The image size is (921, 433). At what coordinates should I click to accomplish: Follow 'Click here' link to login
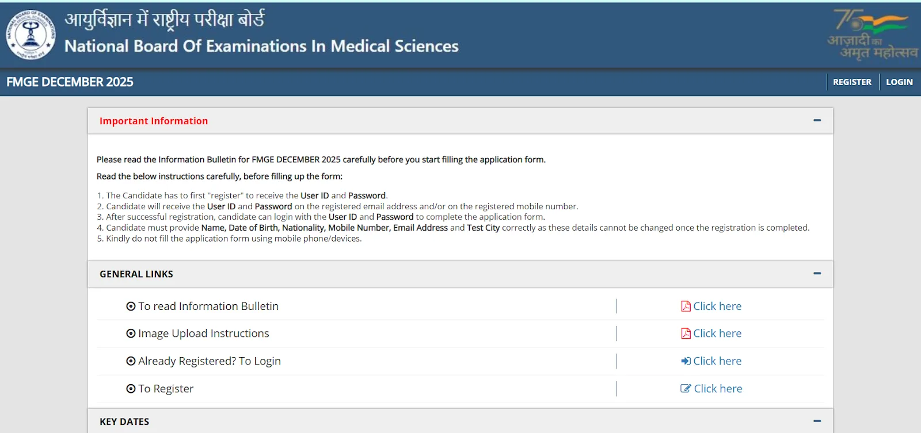(x=717, y=361)
